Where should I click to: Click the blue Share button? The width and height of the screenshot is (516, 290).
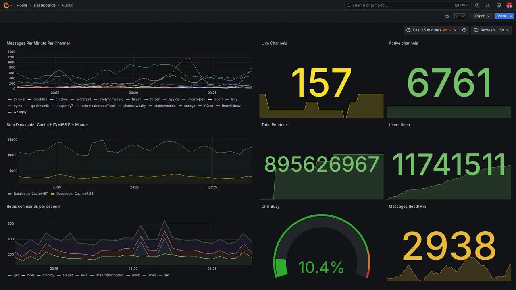[501, 16]
